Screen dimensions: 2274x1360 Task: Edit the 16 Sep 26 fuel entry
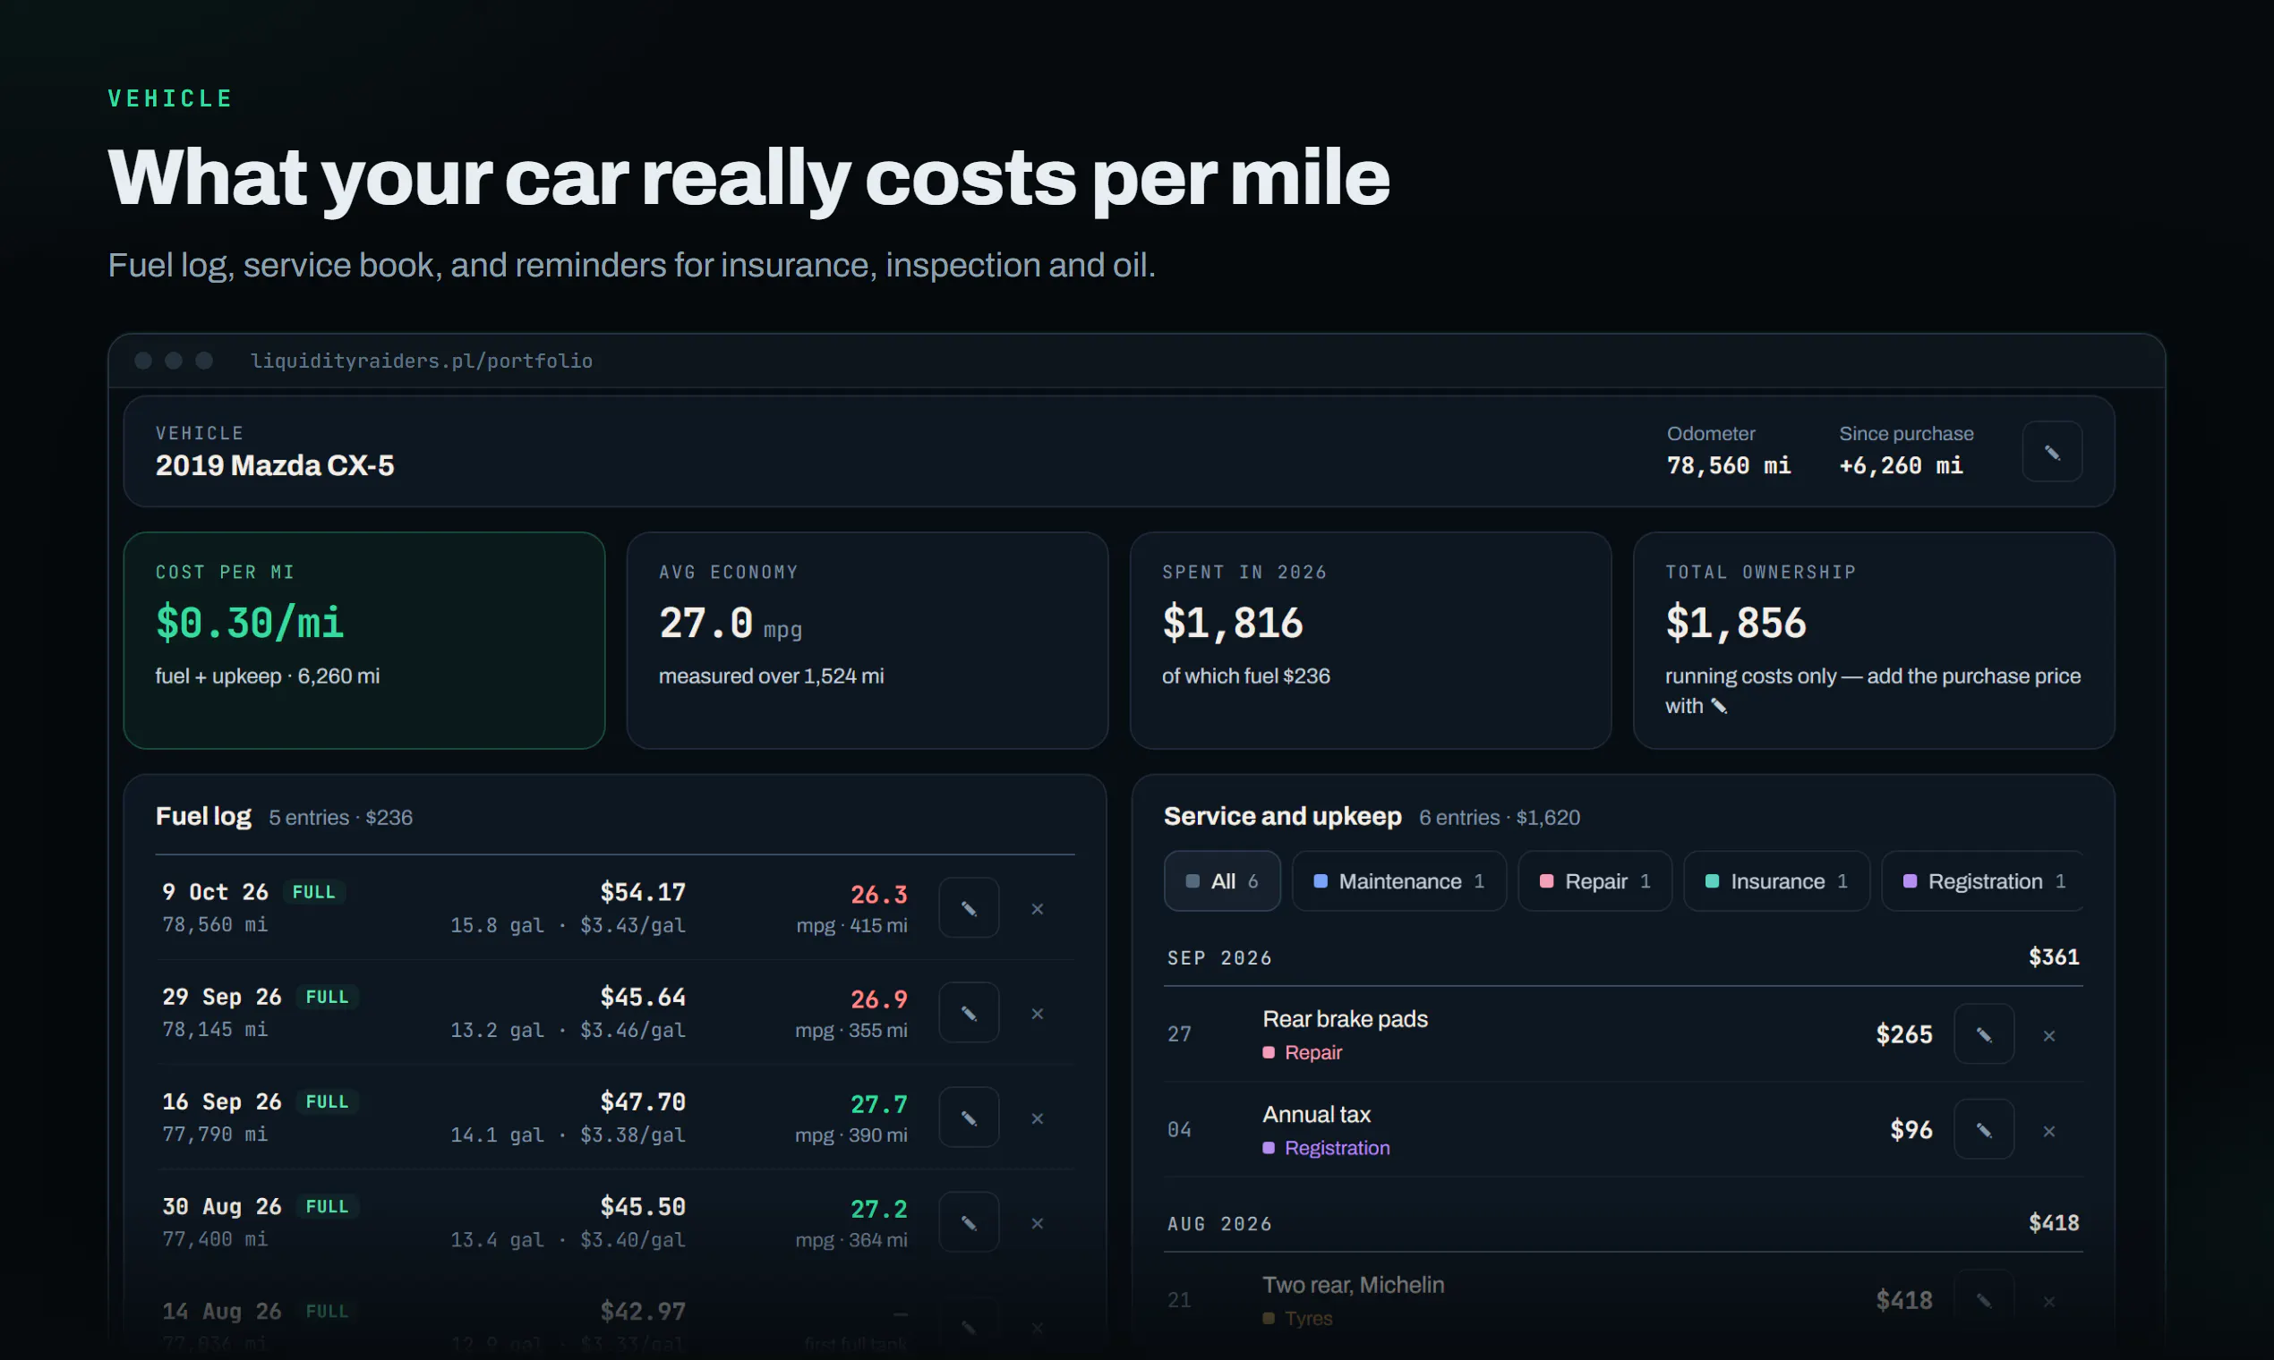tap(969, 1118)
